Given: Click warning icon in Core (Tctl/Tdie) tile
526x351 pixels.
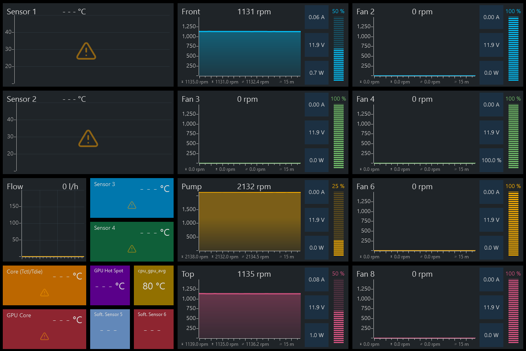Looking at the screenshot, I should pos(44,293).
